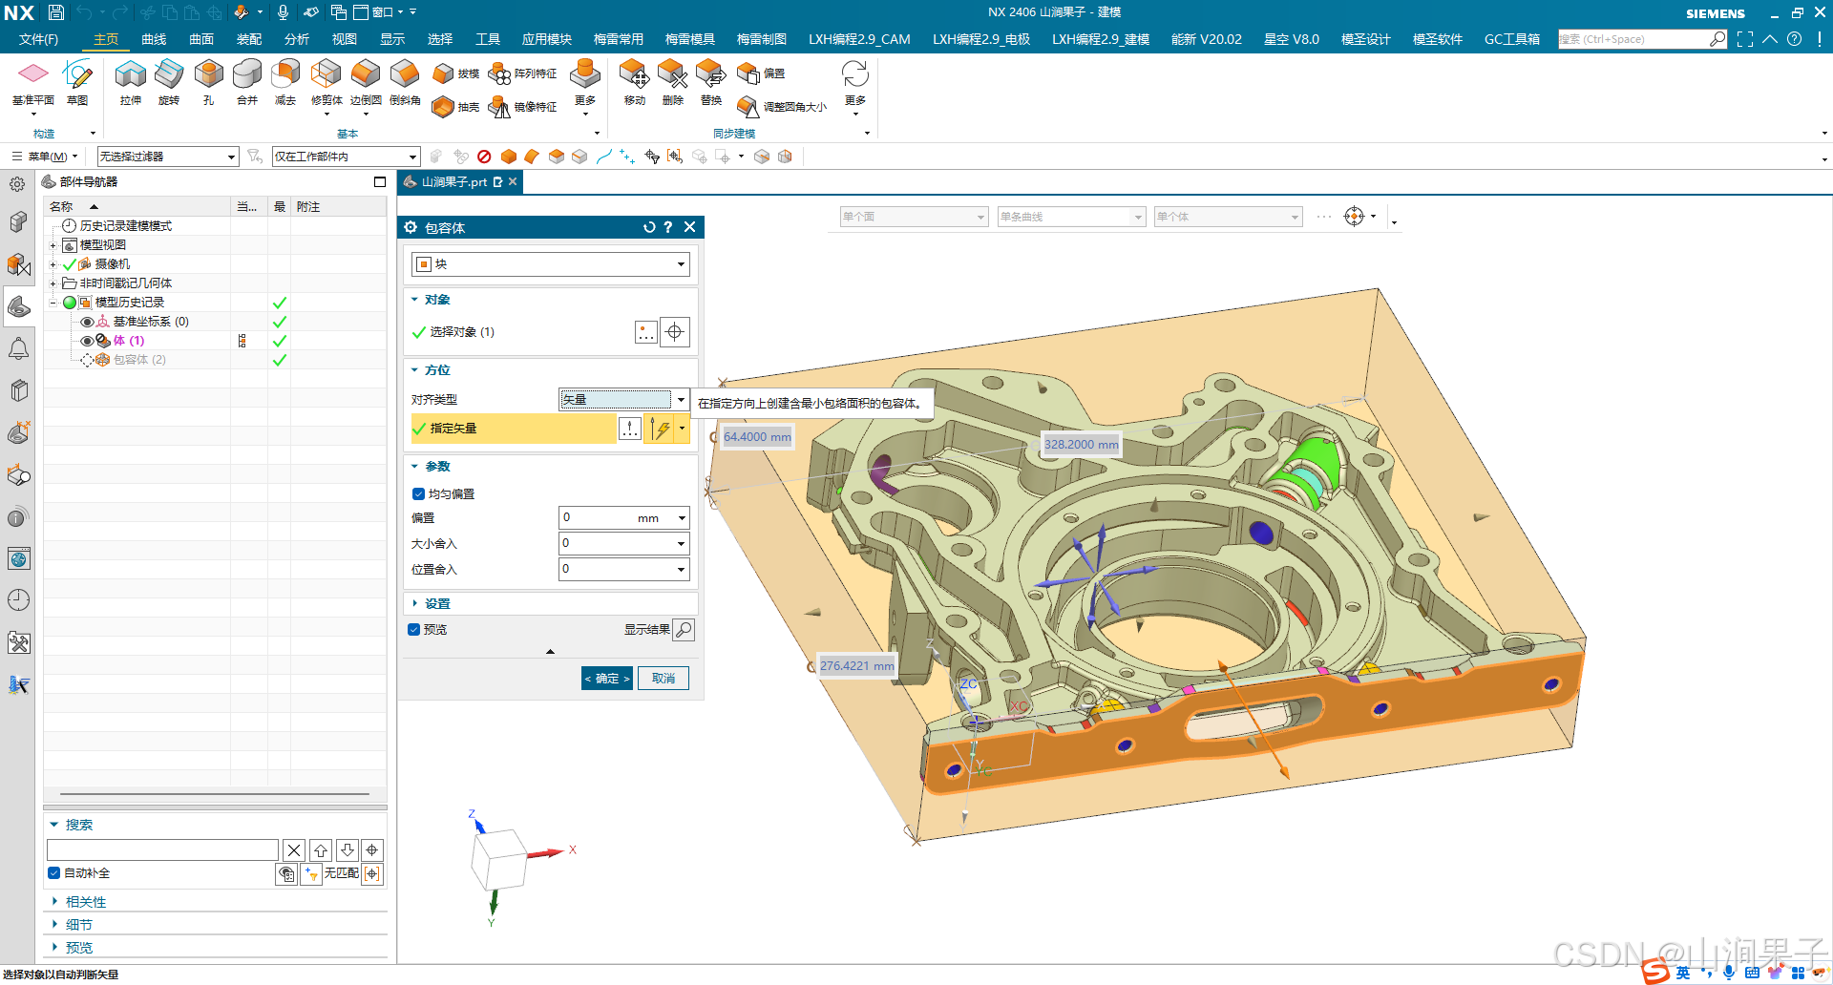
Task: Select the 阵列特征 pattern feature tool
Action: (522, 73)
